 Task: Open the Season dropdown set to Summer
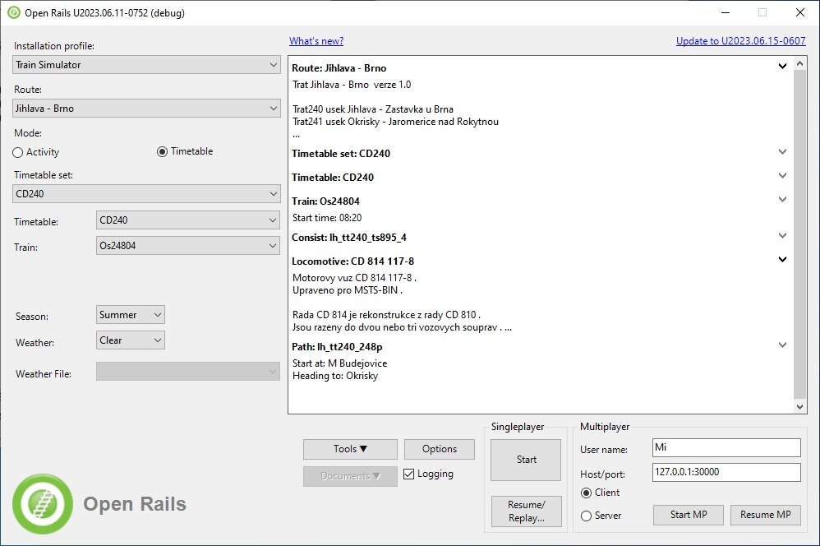point(130,315)
